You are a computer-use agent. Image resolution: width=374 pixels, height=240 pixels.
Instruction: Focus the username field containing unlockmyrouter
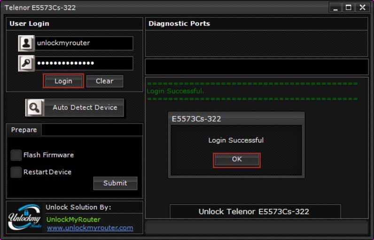coord(84,43)
